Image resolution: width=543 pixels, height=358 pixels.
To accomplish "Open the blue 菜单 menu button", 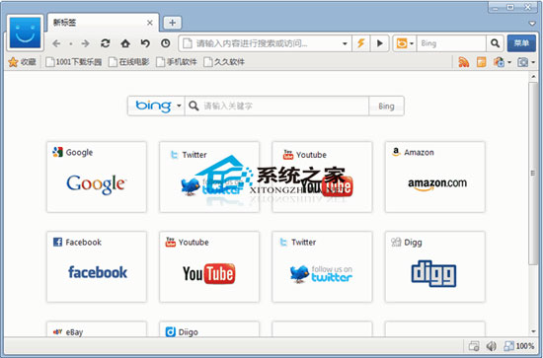I will (521, 43).
